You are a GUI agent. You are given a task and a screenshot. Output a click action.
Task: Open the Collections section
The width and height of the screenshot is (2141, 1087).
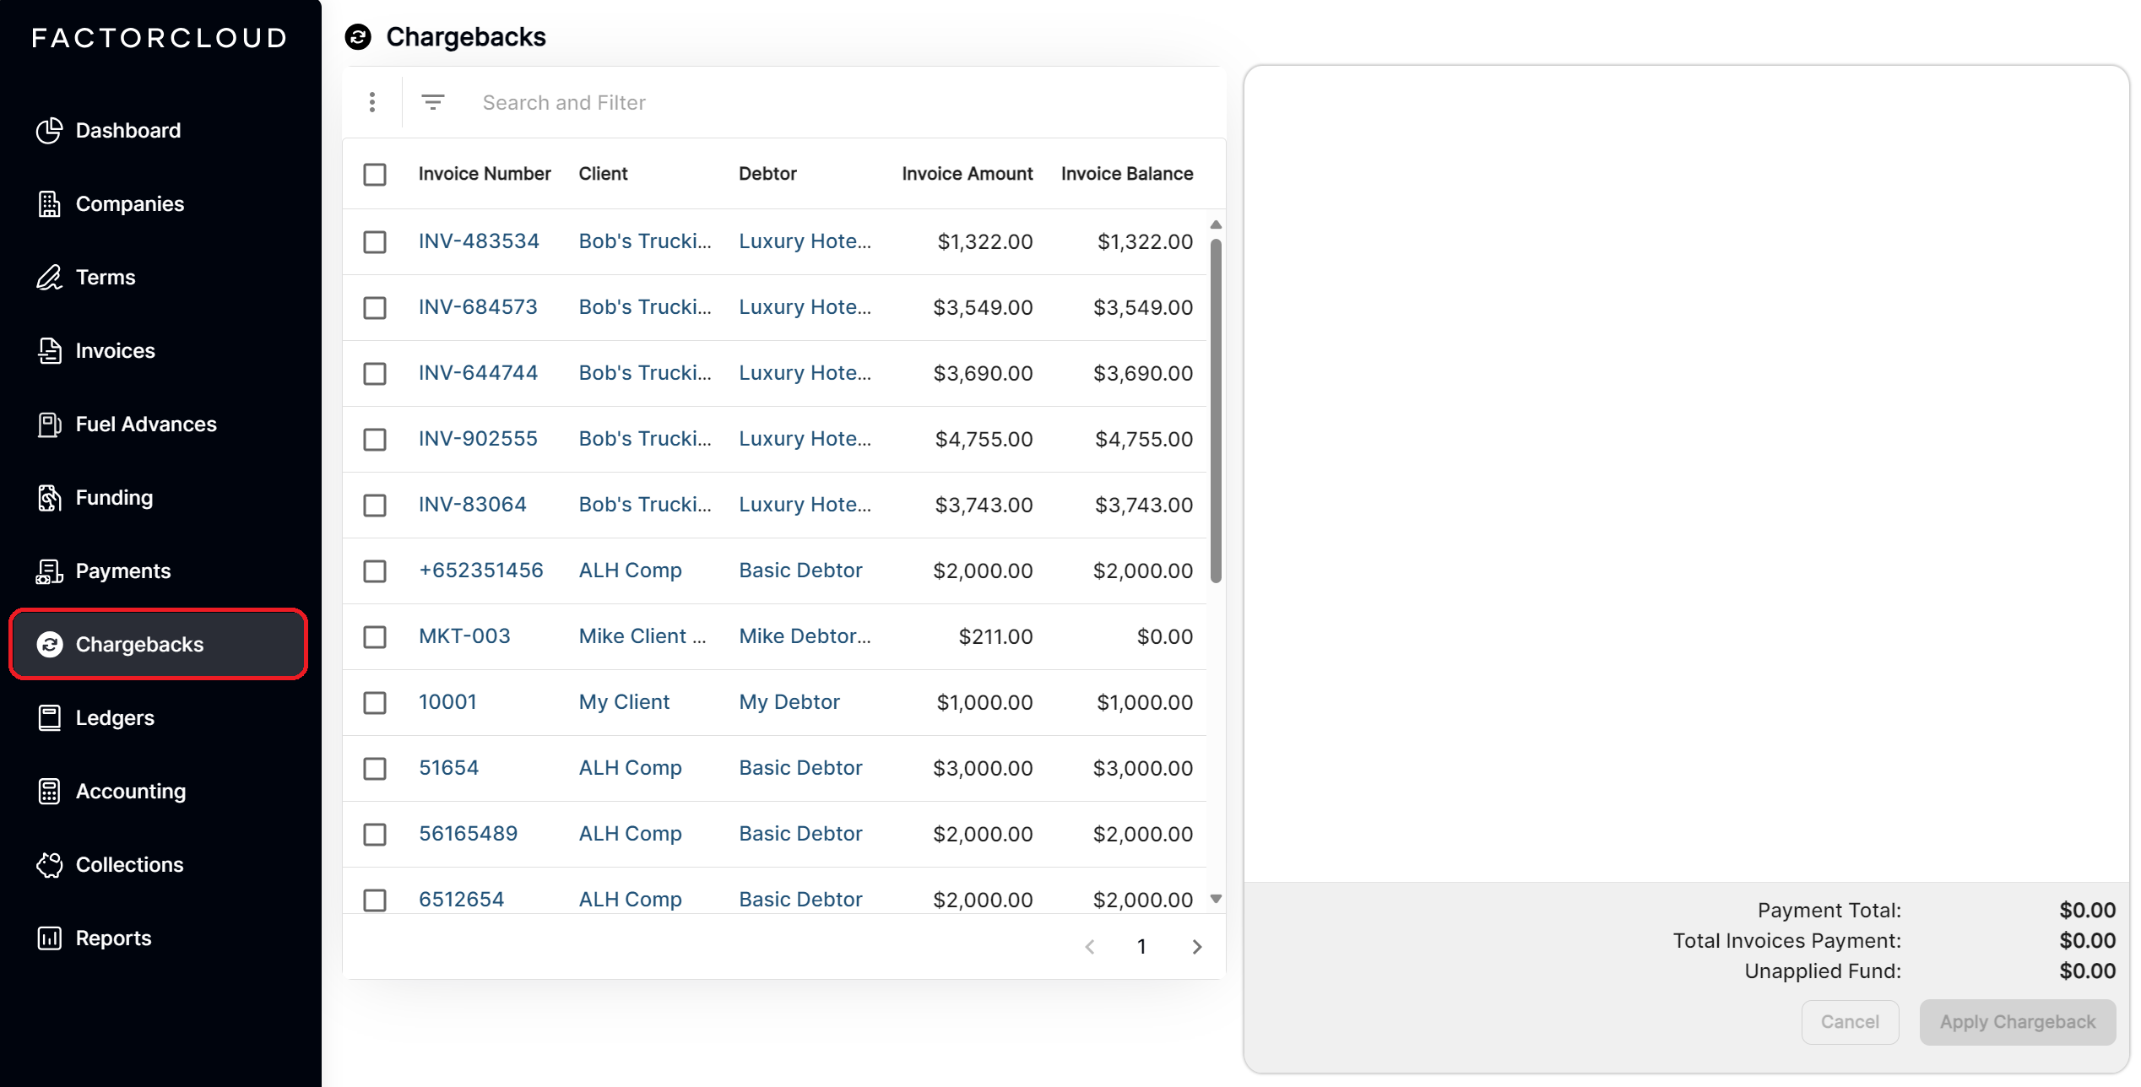[129, 864]
